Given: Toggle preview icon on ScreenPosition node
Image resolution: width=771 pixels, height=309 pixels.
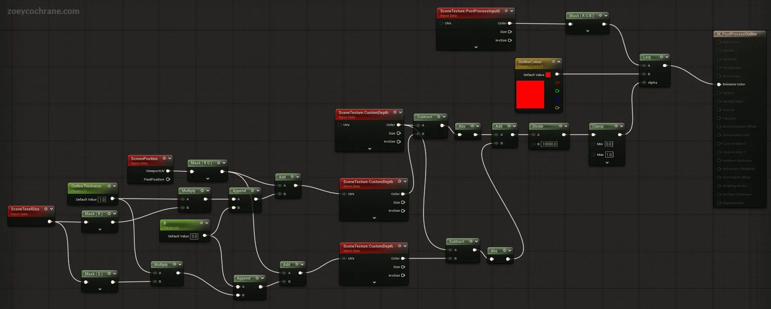Looking at the screenshot, I should [x=164, y=158].
